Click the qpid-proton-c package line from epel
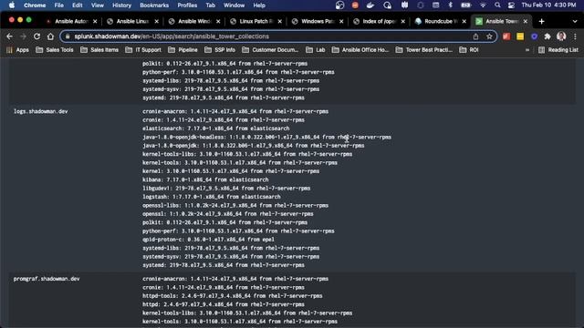 coord(208,240)
